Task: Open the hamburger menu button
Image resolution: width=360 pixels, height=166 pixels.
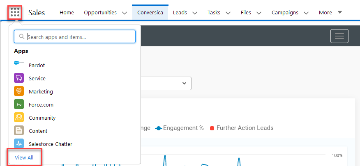Action: (x=339, y=36)
